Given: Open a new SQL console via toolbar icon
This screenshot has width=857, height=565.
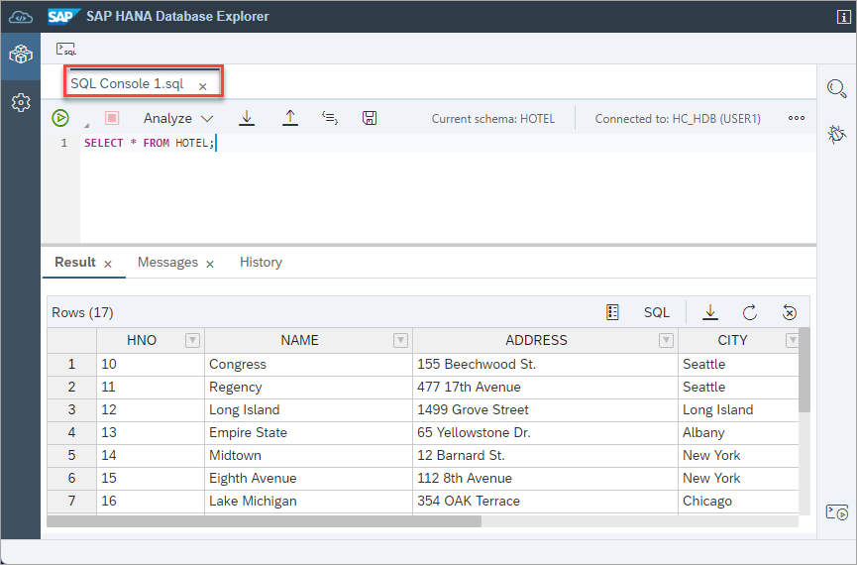Looking at the screenshot, I should click(x=66, y=49).
